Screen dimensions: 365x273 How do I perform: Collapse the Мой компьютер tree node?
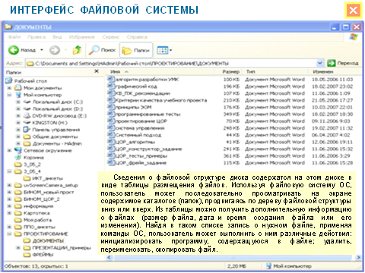point(9,95)
